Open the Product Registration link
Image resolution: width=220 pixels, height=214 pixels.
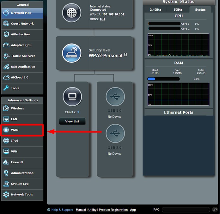pyautogui.click(x=113, y=210)
